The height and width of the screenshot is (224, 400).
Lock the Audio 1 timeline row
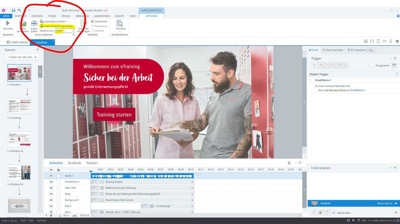pos(58,176)
